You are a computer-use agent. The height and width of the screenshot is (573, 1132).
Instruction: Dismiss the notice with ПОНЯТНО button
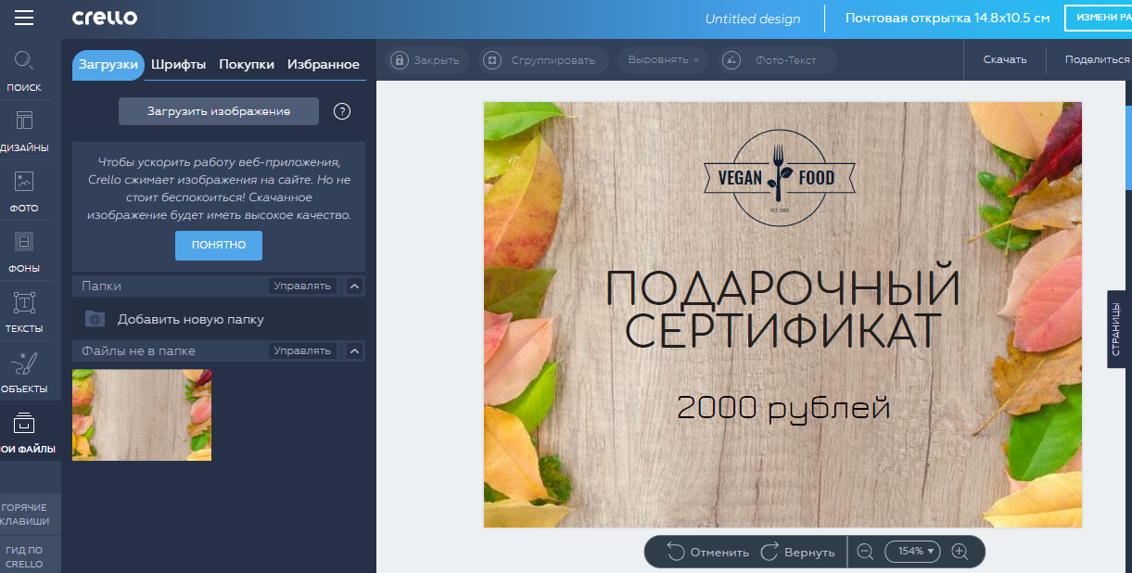[219, 246]
